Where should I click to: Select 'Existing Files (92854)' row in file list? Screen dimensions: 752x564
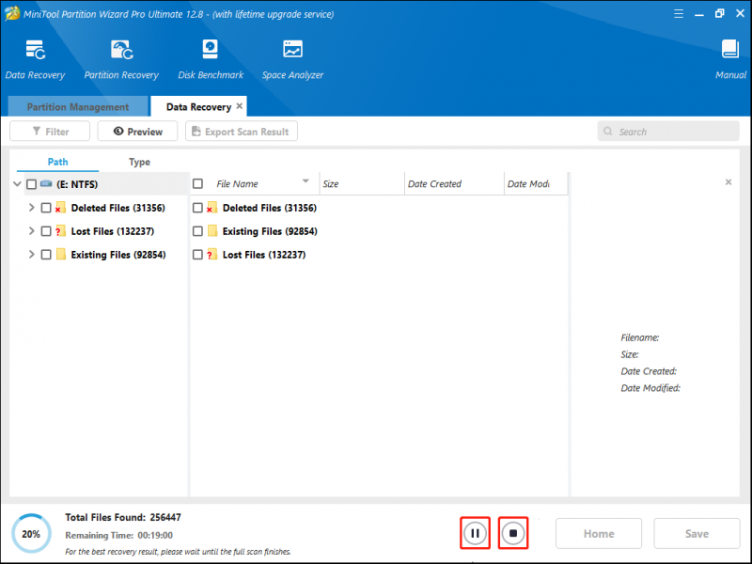(379, 231)
